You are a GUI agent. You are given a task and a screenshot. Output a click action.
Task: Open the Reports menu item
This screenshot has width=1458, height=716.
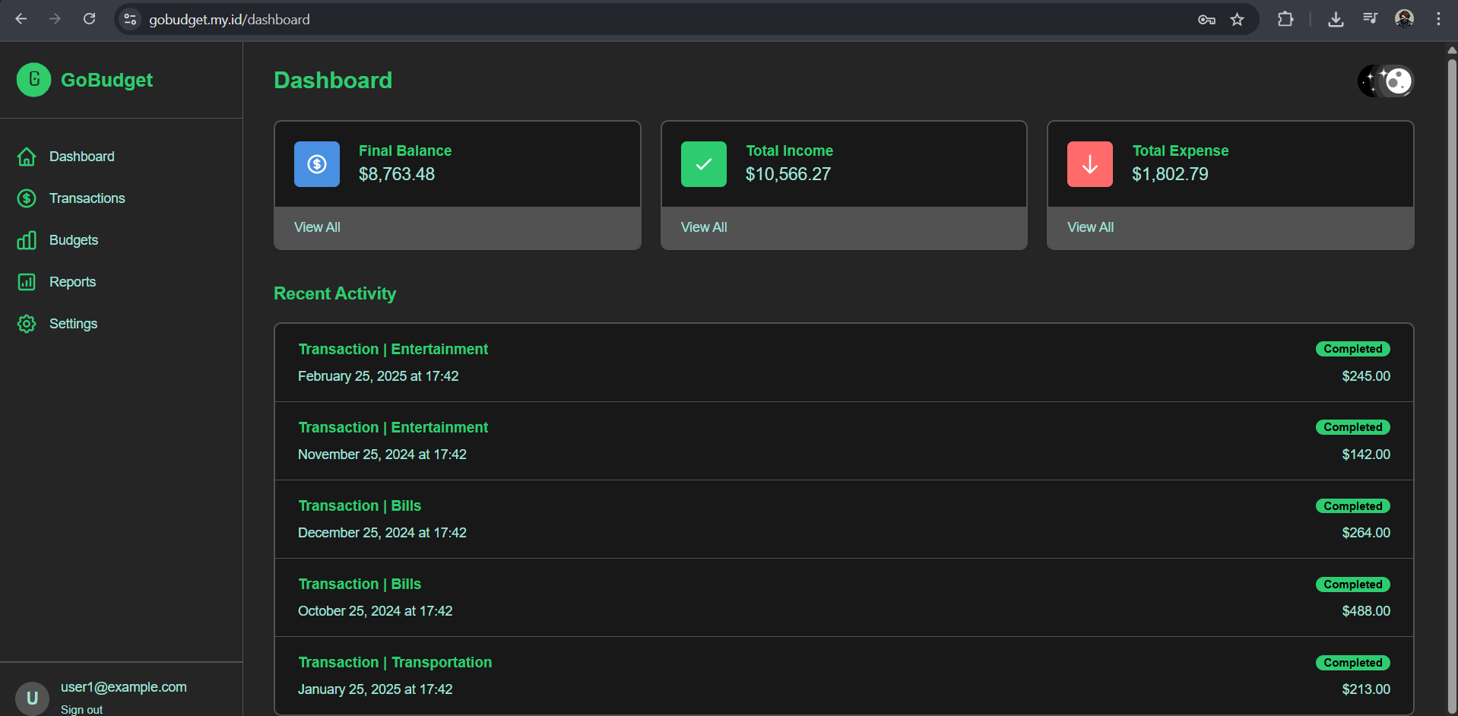click(72, 282)
